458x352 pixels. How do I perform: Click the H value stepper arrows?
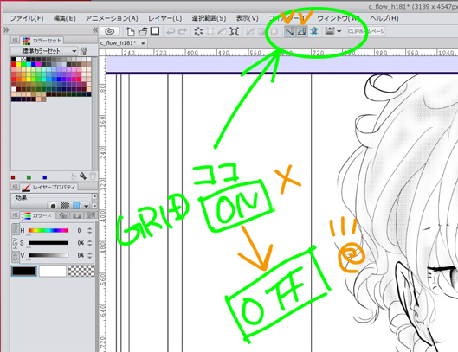[x=90, y=231]
